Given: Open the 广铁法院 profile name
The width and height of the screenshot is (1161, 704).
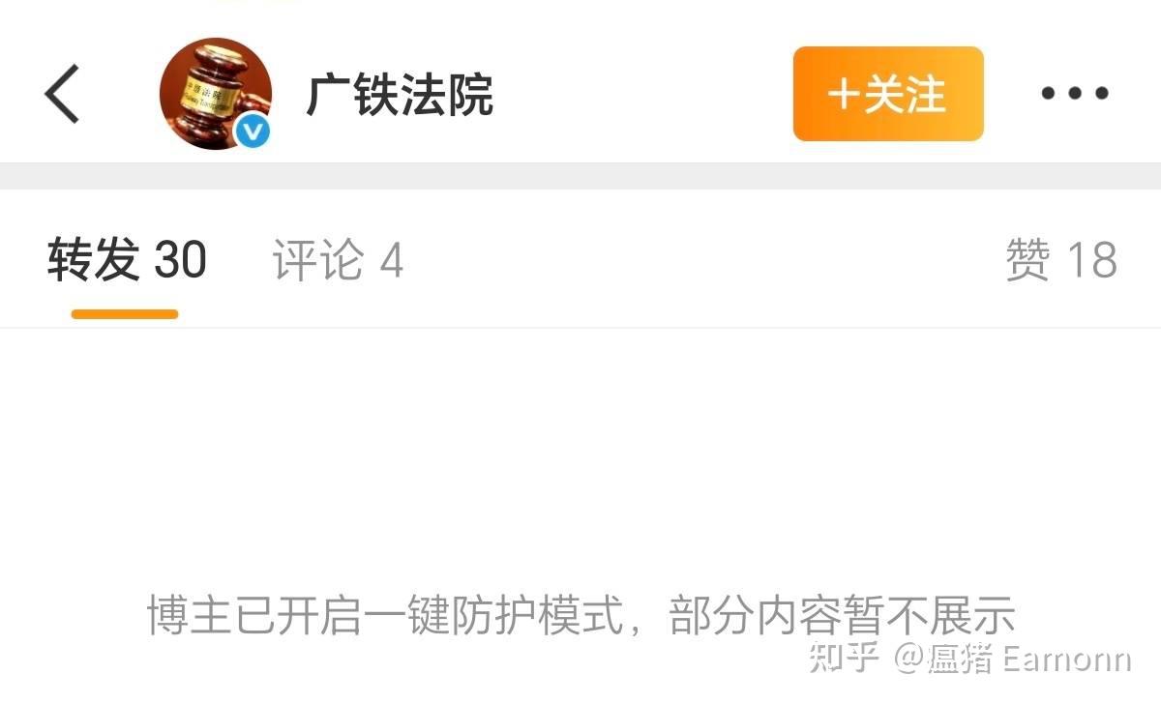Looking at the screenshot, I should (400, 95).
